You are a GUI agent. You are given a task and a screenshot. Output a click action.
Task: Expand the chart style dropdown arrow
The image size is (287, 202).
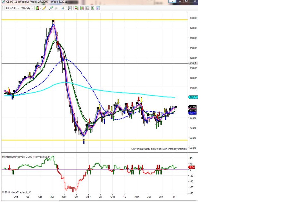(40, 8)
